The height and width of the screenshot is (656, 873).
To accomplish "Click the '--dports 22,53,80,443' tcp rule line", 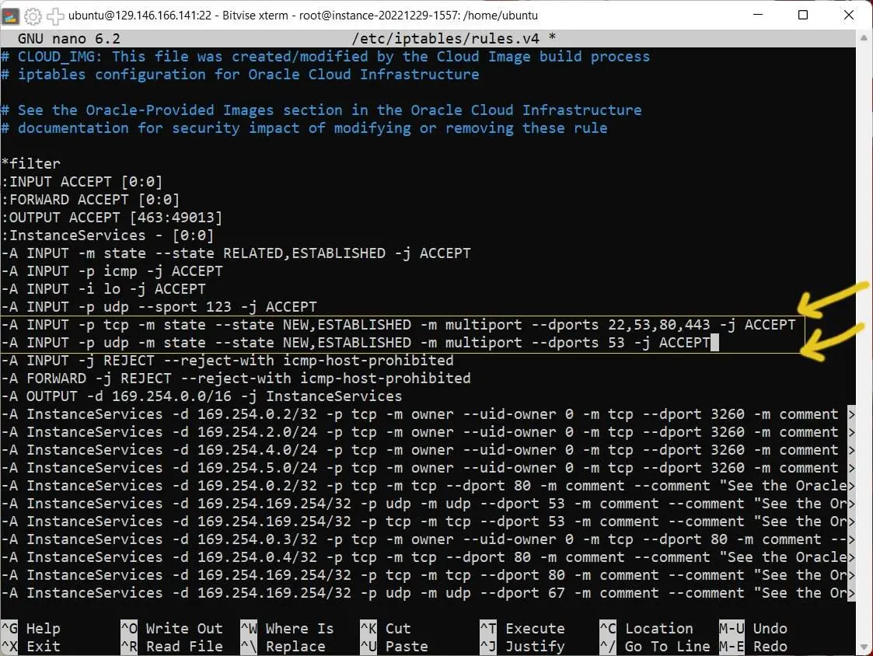I will [399, 325].
